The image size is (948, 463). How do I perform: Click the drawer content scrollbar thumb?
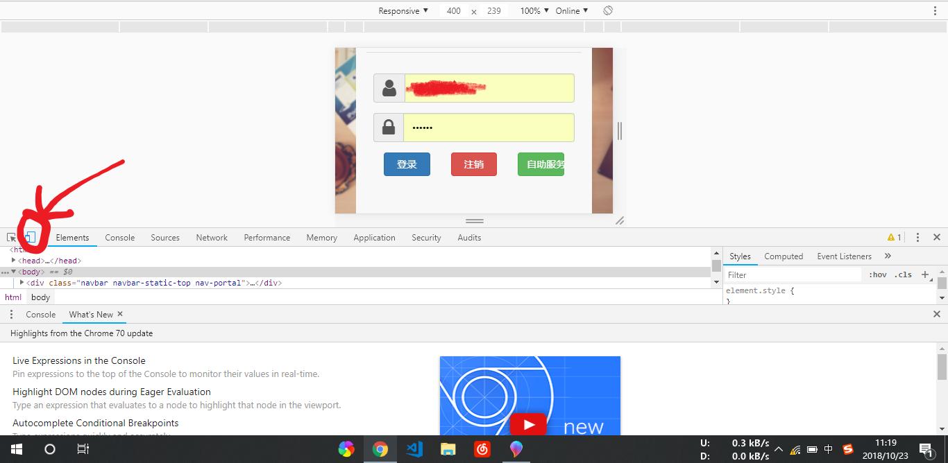click(942, 366)
